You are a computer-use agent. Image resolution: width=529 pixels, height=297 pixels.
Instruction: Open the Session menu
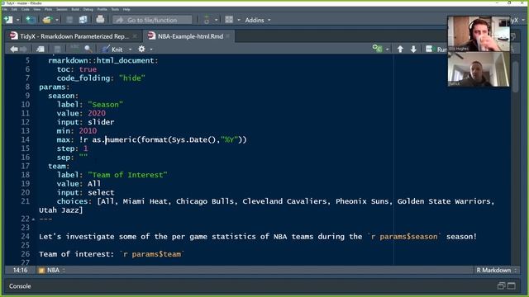coord(62,9)
